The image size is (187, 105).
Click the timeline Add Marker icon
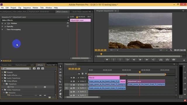point(86,74)
